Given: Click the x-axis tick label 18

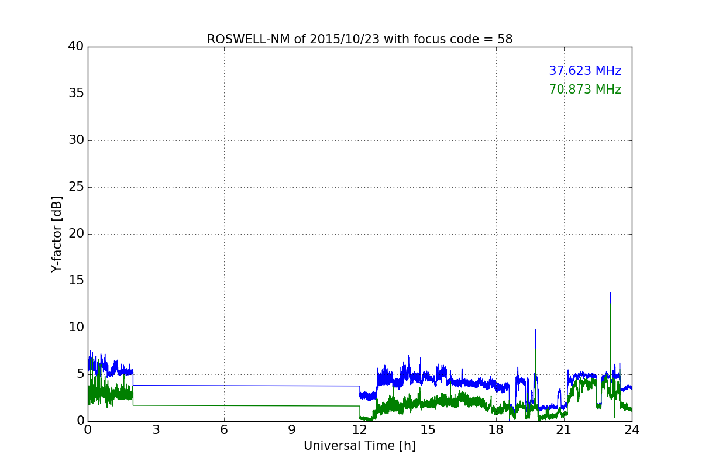Looking at the screenshot, I should tap(495, 429).
